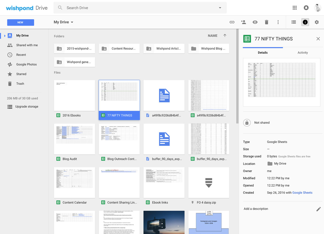
Task: Open the Wishpond Blog folder
Action: coord(209,48)
